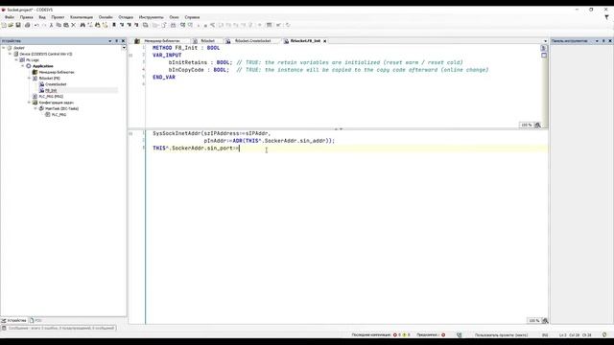Open the Онлайн menu
614x345 pixels.
pos(106,17)
